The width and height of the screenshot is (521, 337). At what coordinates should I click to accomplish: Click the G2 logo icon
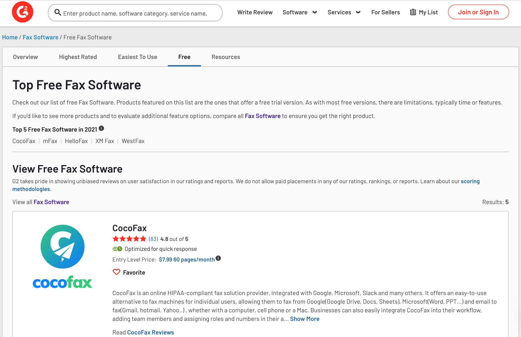tap(22, 12)
